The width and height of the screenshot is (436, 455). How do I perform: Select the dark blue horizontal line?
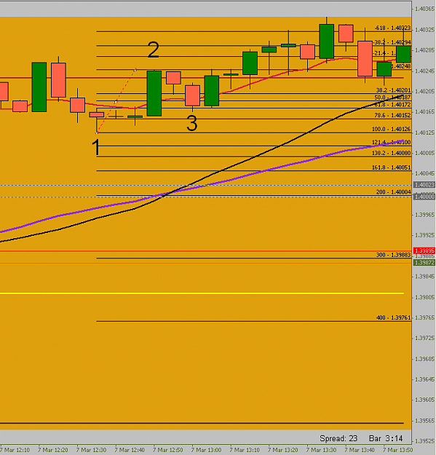coord(202,424)
